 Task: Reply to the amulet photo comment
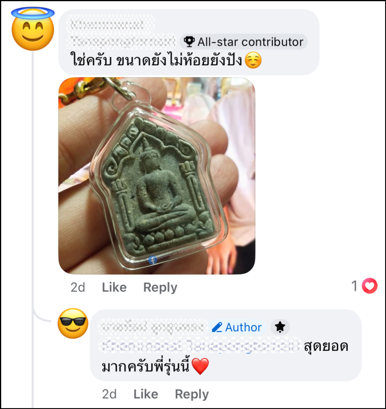tap(160, 288)
